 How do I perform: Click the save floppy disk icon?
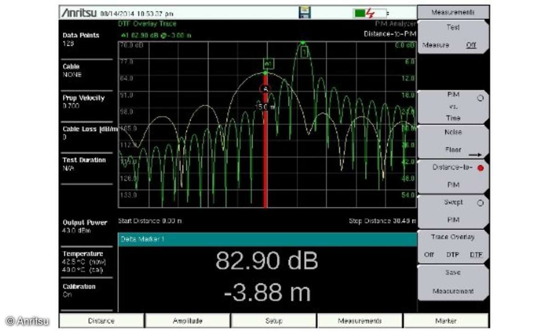click(x=305, y=12)
